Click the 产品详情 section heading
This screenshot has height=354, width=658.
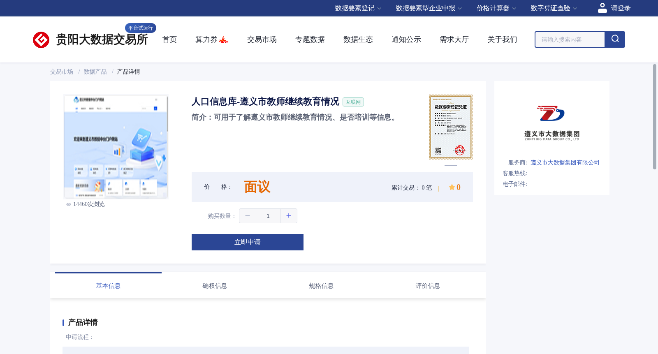83,322
